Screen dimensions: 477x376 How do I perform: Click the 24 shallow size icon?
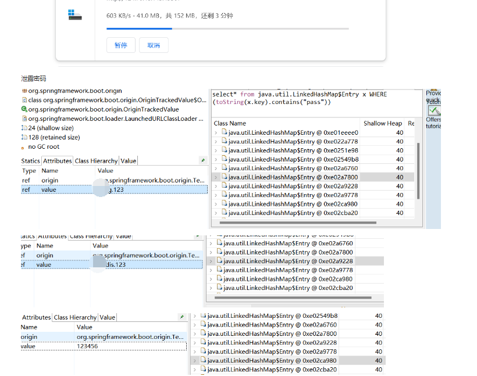point(24,128)
